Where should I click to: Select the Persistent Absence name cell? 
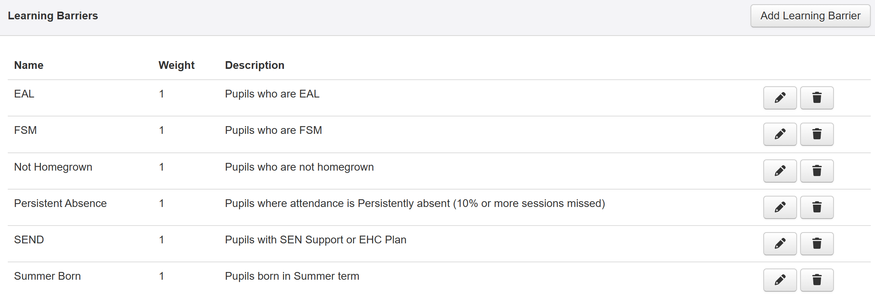click(x=60, y=204)
